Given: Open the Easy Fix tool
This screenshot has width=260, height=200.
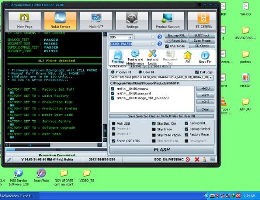Looking at the screenshot, I should coord(205,57).
